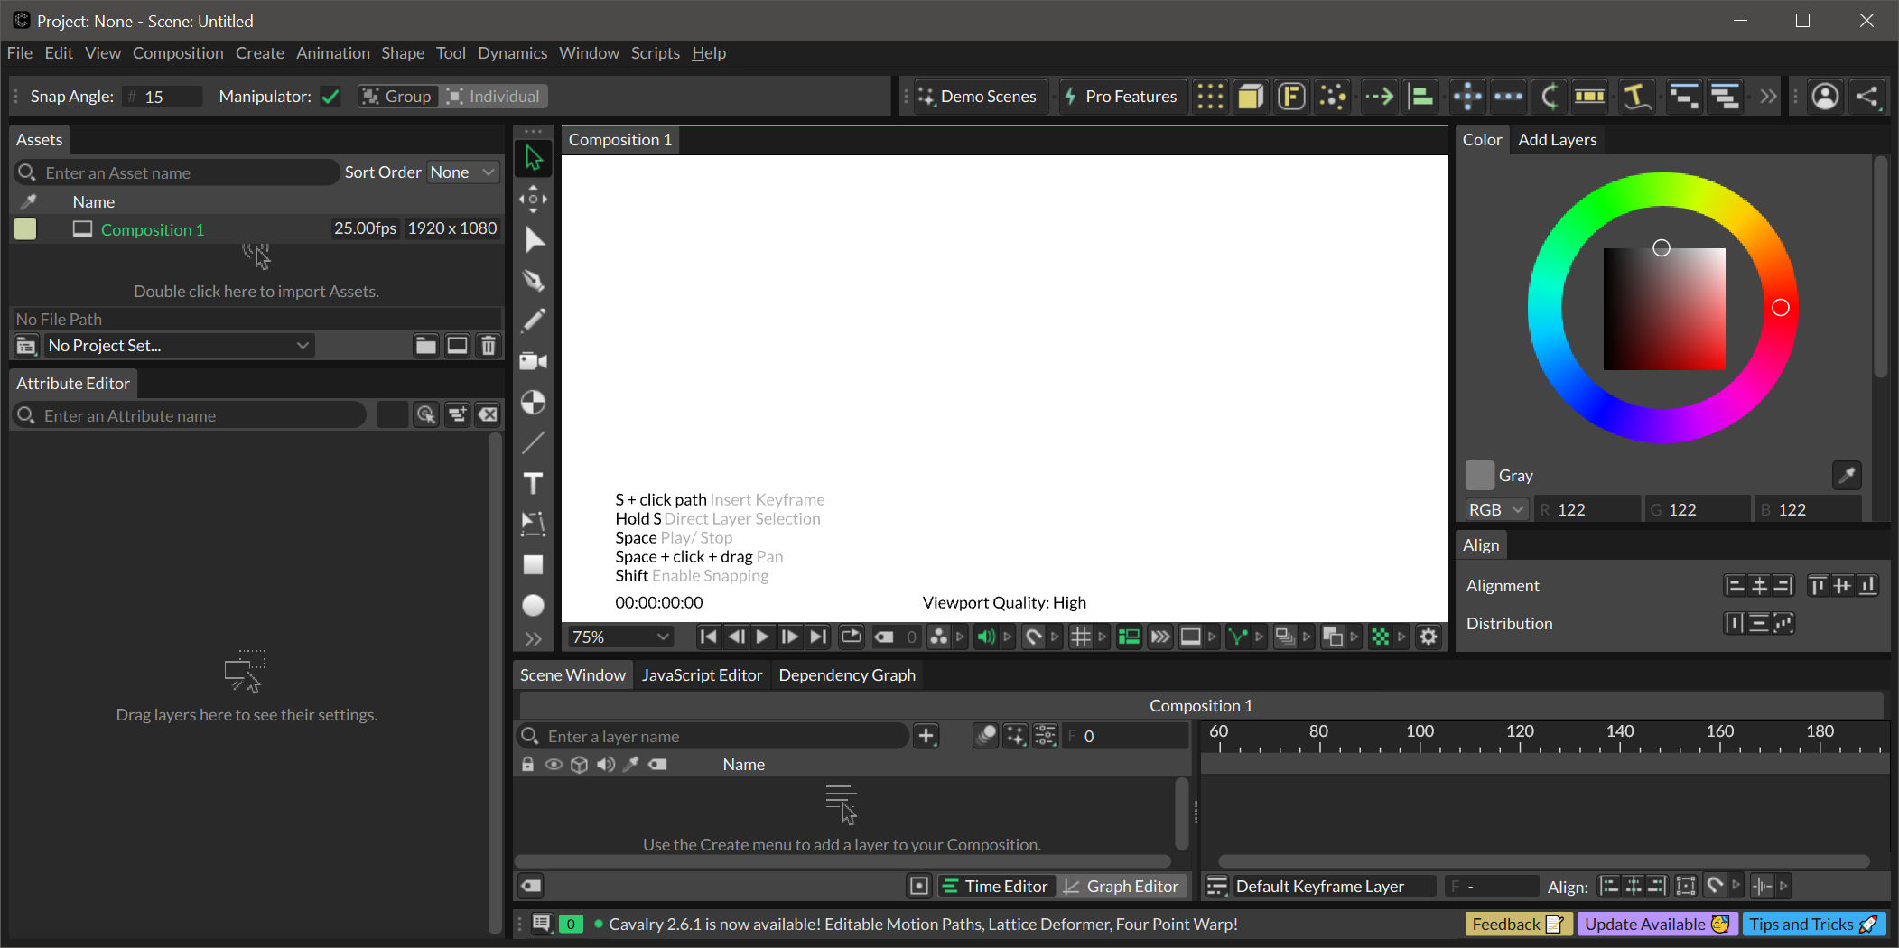The width and height of the screenshot is (1899, 948).
Task: Click the saturation square picker
Action: pyautogui.click(x=1662, y=247)
